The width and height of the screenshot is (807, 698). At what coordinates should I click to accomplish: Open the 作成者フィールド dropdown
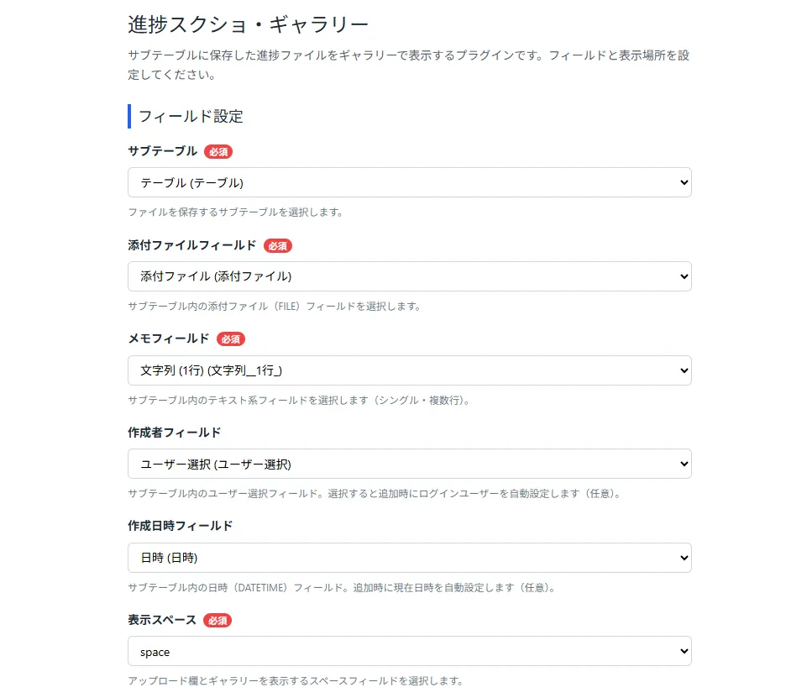(x=409, y=464)
